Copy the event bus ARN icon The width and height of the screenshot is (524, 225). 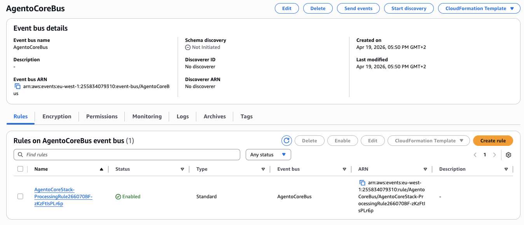(17, 87)
